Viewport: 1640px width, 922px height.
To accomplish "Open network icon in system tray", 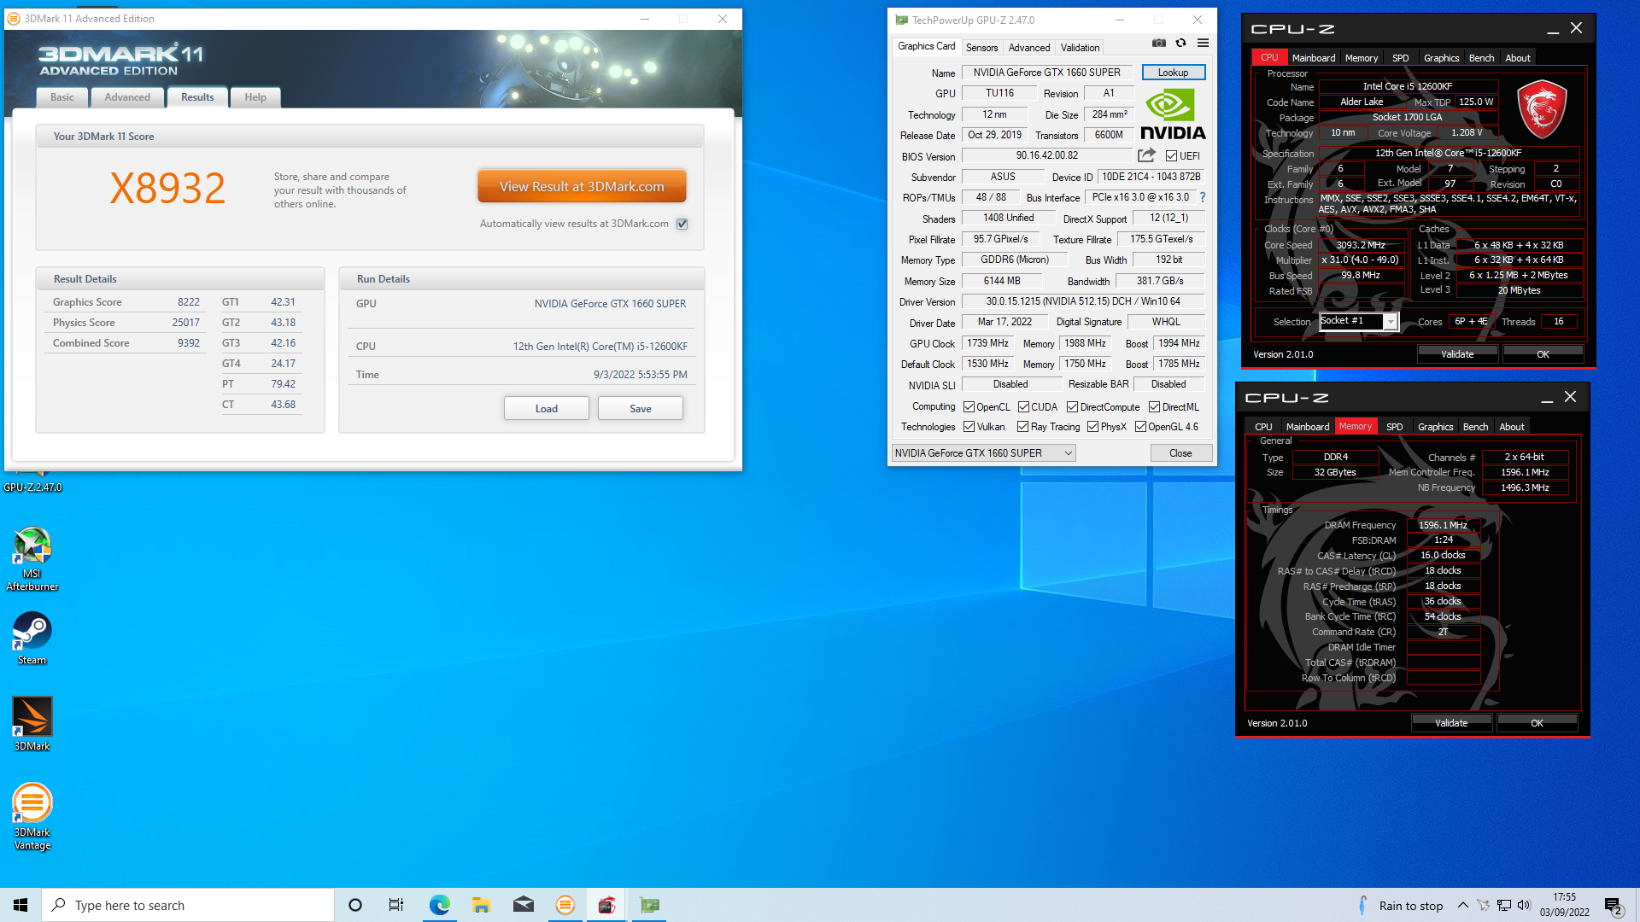I will pos(1504,905).
